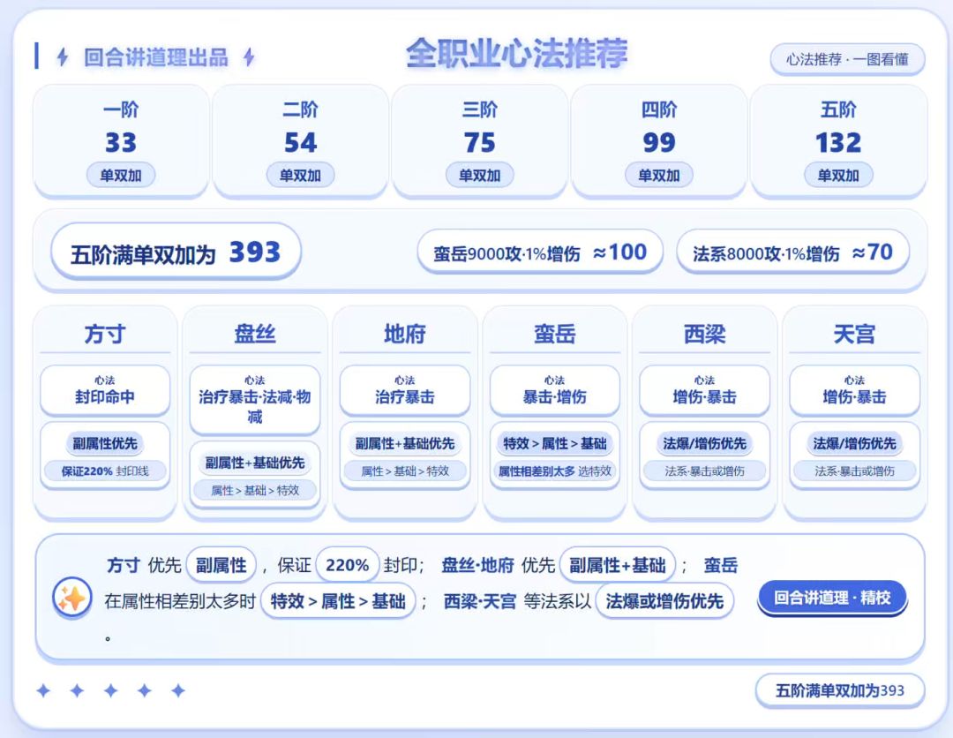Click 属性>基础>特效 label under 盘丝
Viewport: 953px width, 738px height.
click(x=255, y=491)
